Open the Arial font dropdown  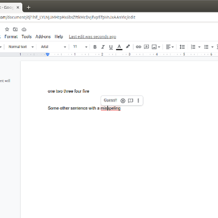53,47
